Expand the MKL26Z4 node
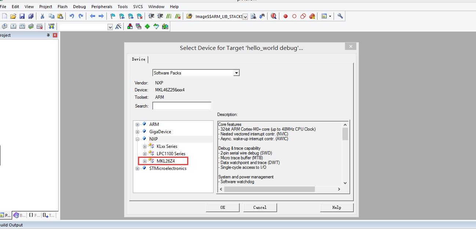 pos(145,161)
